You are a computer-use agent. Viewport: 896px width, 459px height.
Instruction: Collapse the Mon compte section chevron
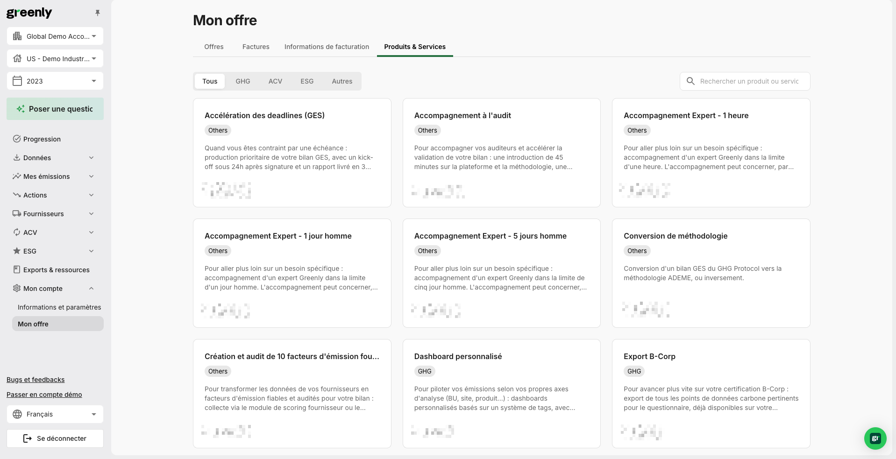pos(92,289)
